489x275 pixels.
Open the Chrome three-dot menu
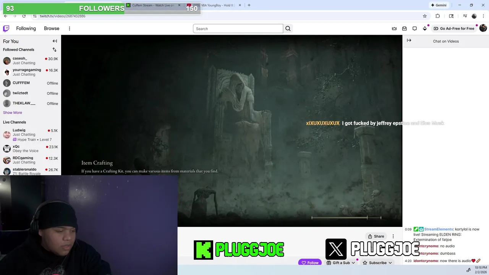[x=483, y=16]
